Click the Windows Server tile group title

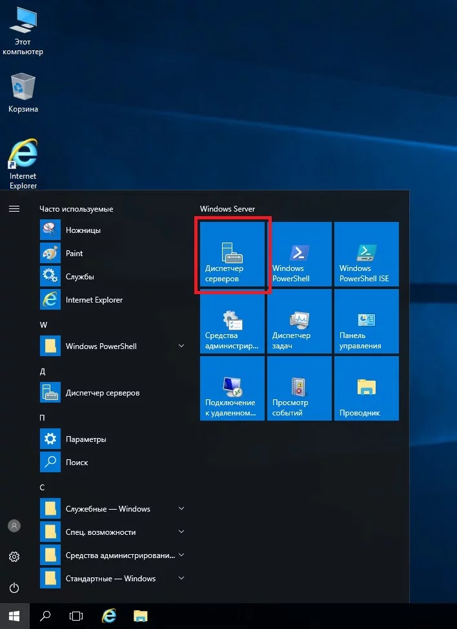pos(227,209)
